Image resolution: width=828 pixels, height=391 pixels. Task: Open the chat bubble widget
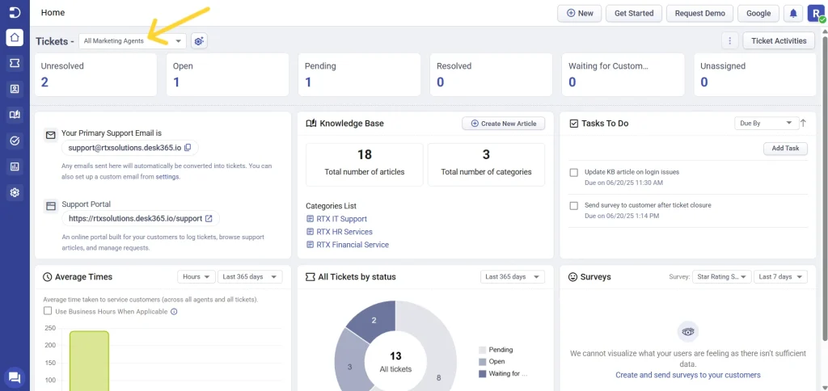(x=15, y=377)
